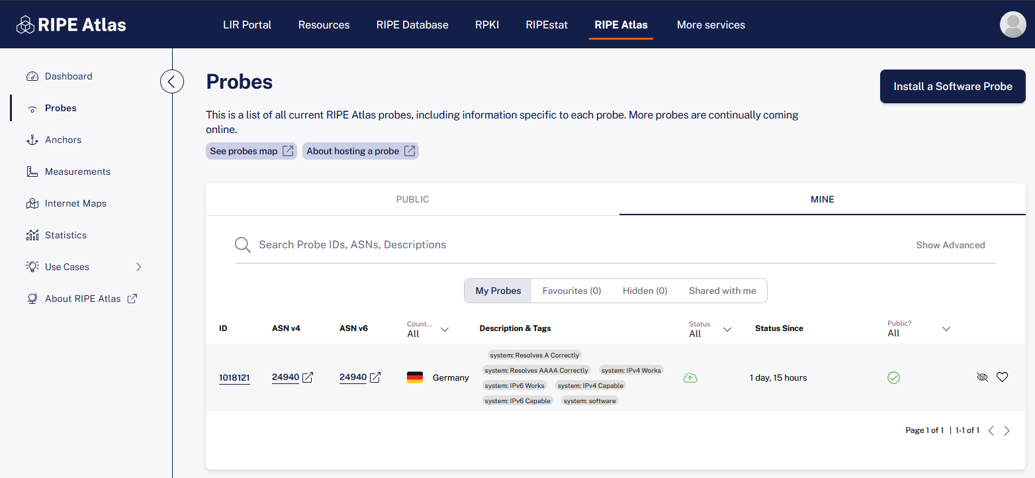
Task: Go to next page arrow
Action: (1007, 430)
